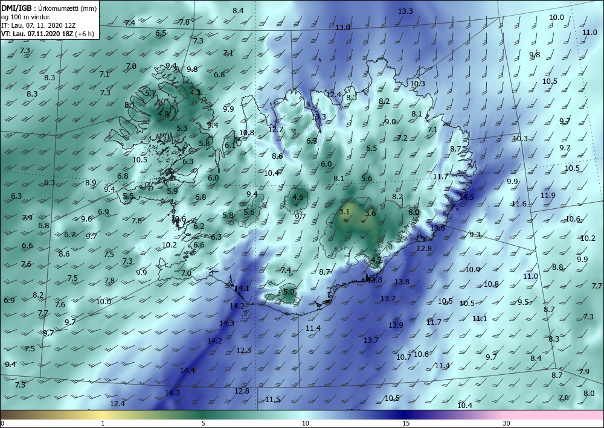Select the '4.9' value in the Westfjords
This screenshot has height=428, width=604.
pos(163,114)
